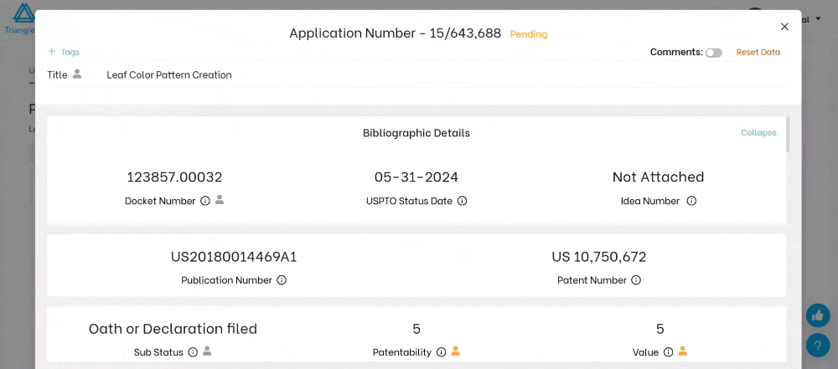Open the help question mark button
Image resolution: width=838 pixels, height=369 pixels.
click(817, 345)
